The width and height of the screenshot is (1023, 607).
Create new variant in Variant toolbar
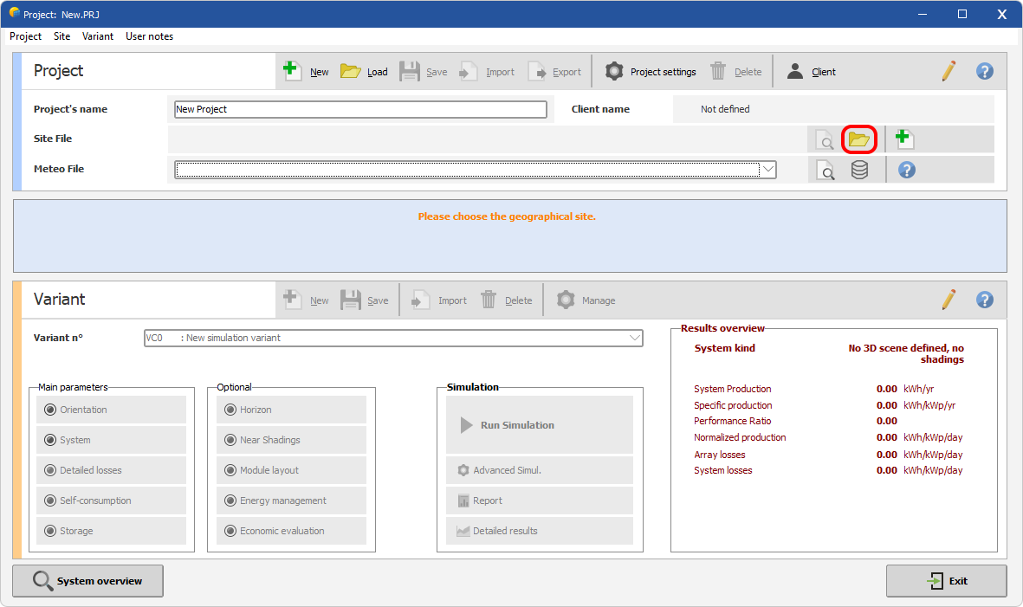[306, 300]
